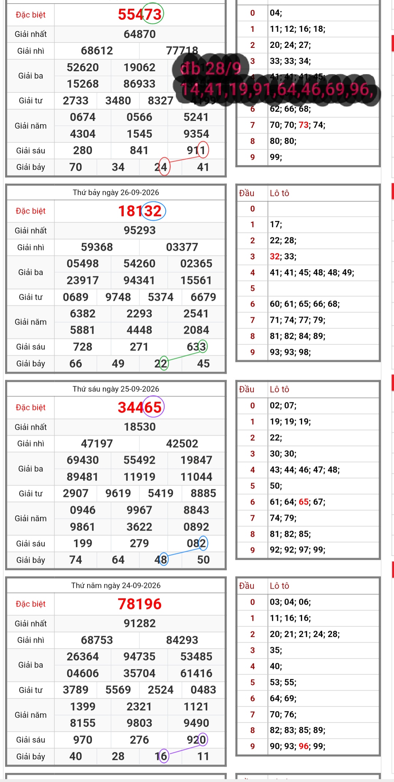Click Giải năm number 9354
Image resolution: width=394 pixels, height=782 pixels.
(196, 134)
